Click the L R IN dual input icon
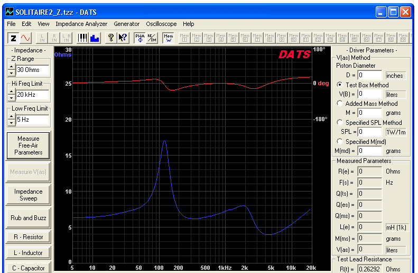The width and height of the screenshot is (418, 273). click(67, 38)
